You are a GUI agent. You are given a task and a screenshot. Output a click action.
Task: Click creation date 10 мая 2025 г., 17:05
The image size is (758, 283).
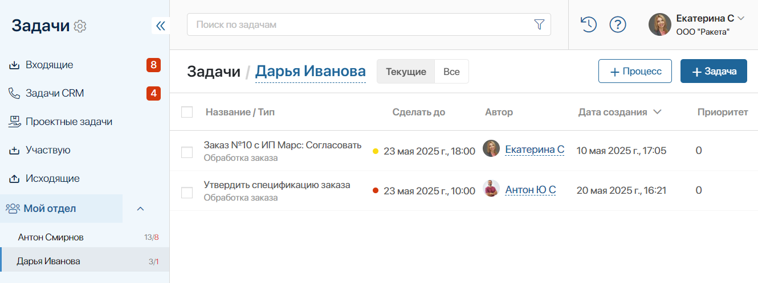(621, 151)
